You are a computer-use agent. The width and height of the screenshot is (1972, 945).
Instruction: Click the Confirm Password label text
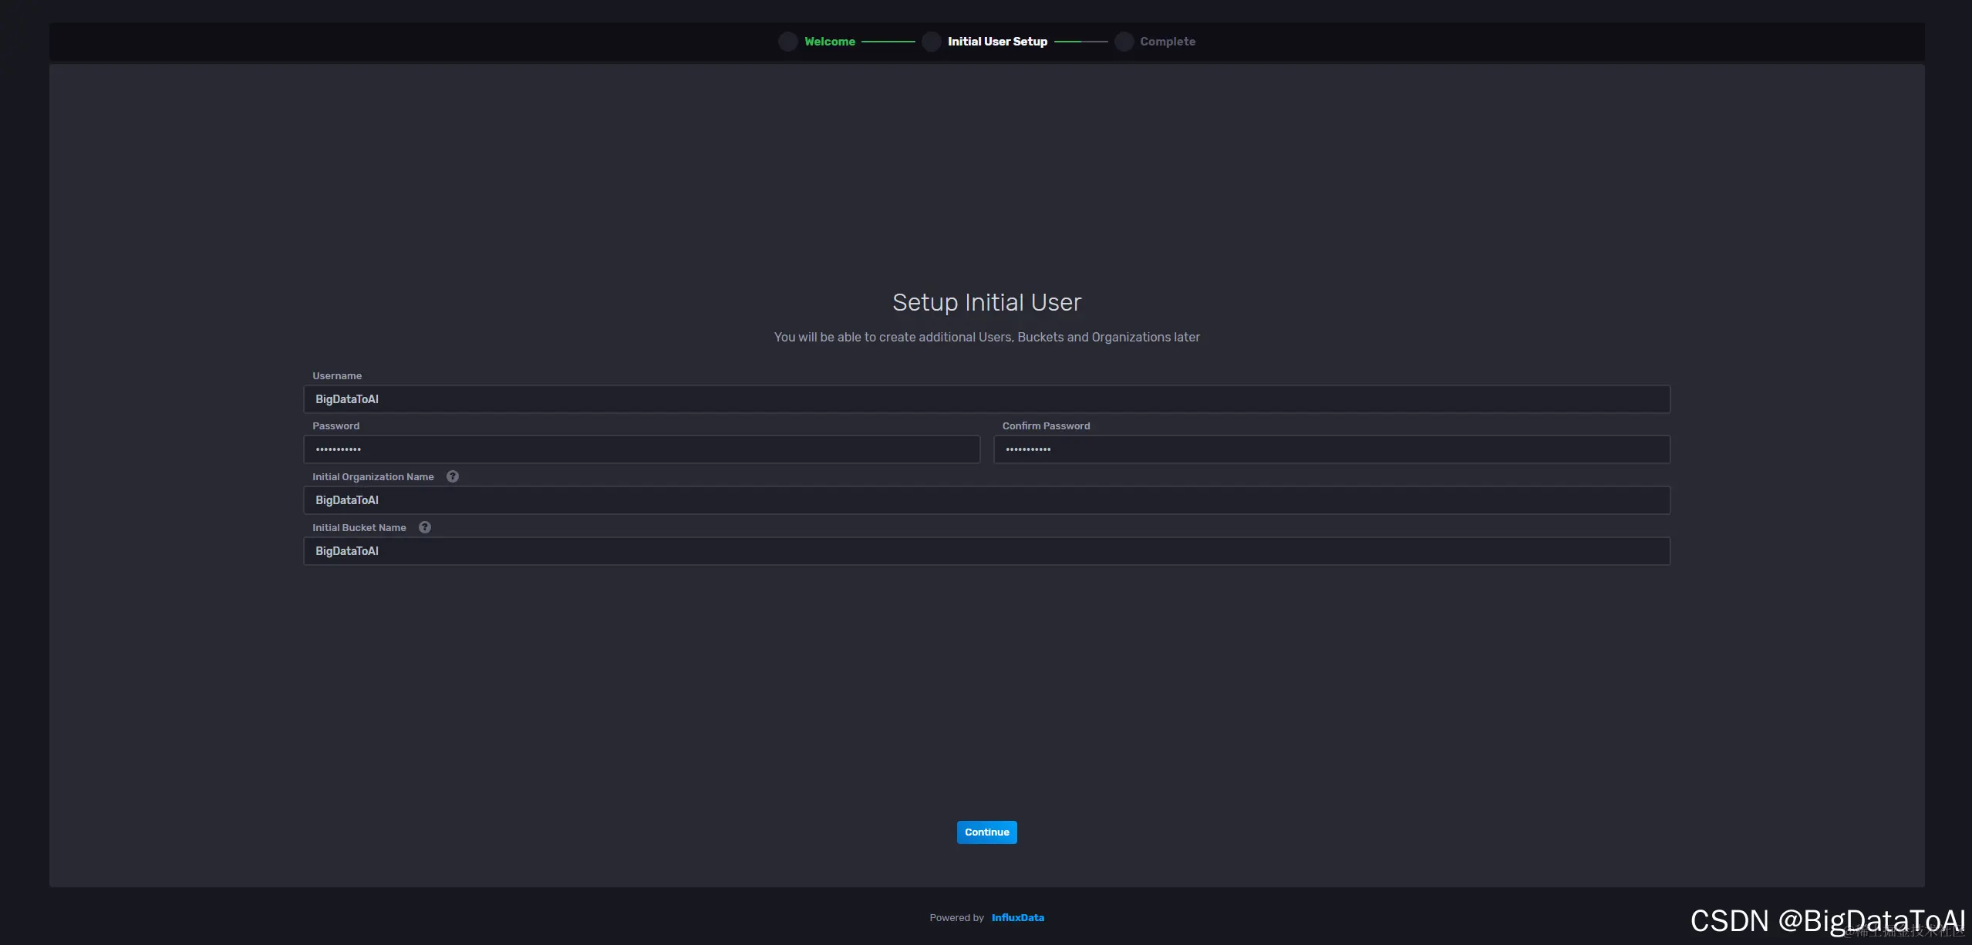(1046, 426)
